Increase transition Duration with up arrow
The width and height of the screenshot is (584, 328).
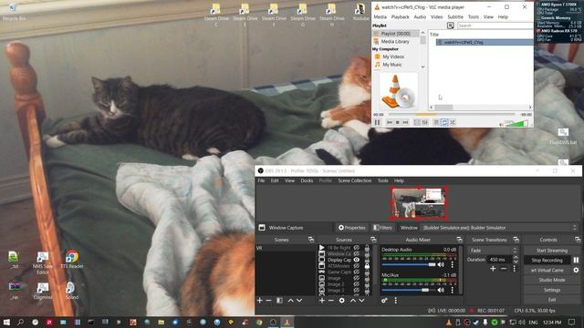(x=516, y=258)
